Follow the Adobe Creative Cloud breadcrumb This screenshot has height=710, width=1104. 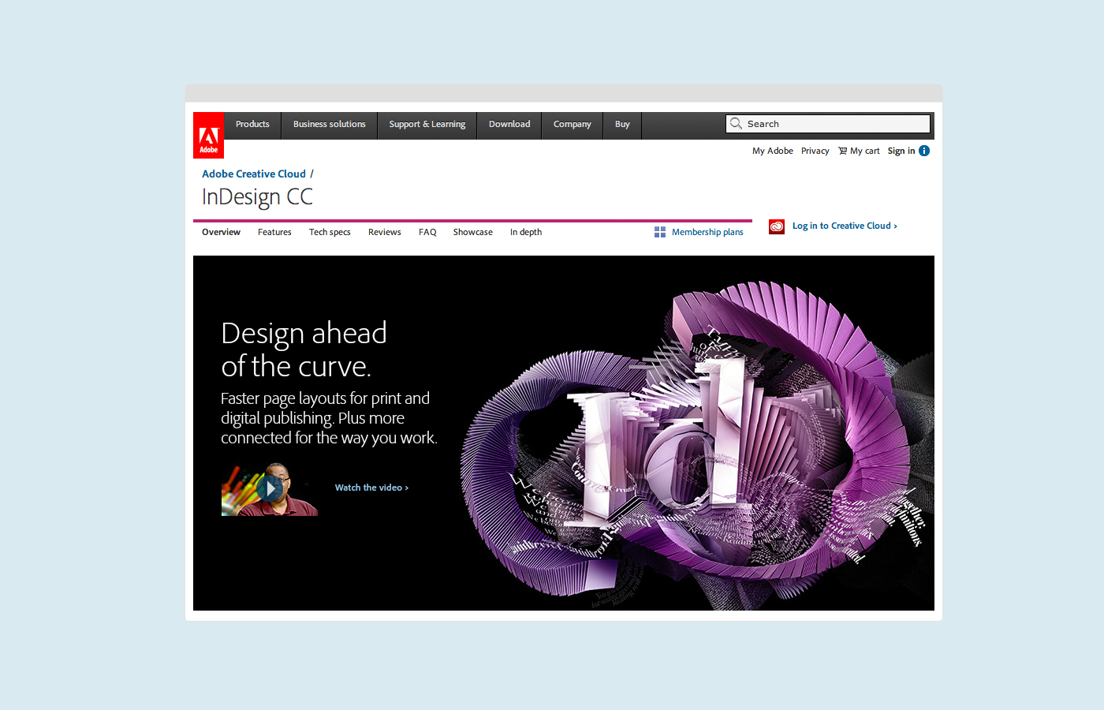tap(254, 174)
